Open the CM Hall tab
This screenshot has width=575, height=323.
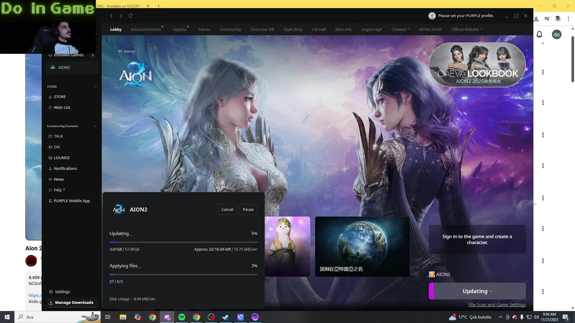pyautogui.click(x=319, y=30)
